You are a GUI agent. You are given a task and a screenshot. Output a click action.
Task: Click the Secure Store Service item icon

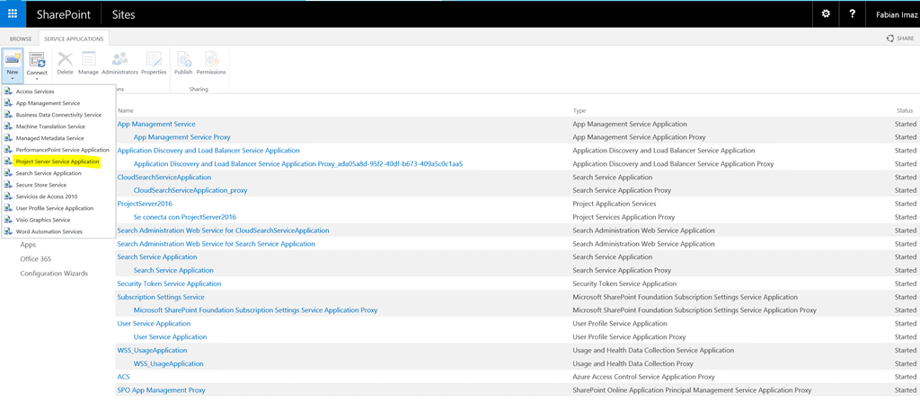click(8, 185)
